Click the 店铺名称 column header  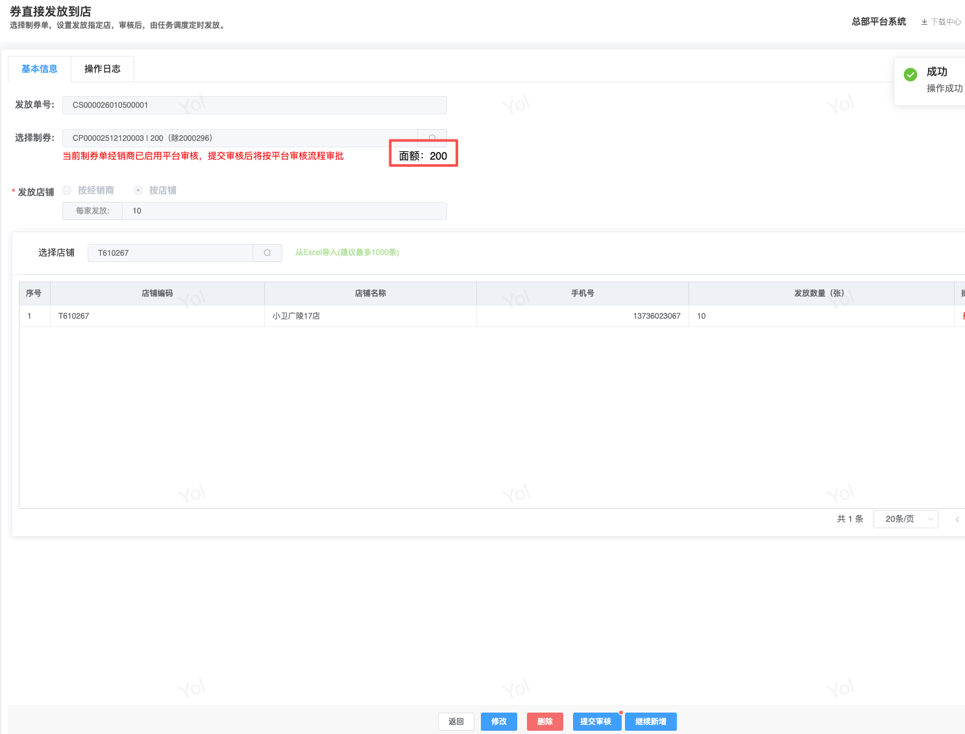coord(371,293)
